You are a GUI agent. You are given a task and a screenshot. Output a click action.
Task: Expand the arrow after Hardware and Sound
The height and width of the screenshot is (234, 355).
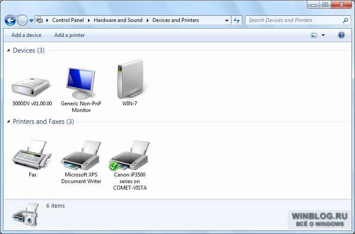coord(148,20)
